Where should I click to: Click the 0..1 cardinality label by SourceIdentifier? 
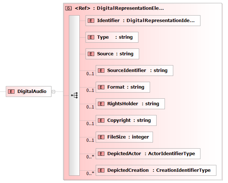coord(90,74)
